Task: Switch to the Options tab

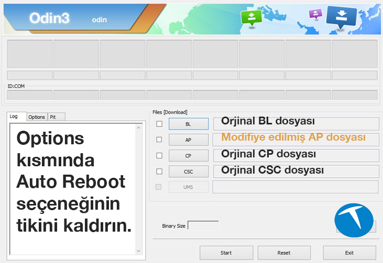Action: [37, 117]
